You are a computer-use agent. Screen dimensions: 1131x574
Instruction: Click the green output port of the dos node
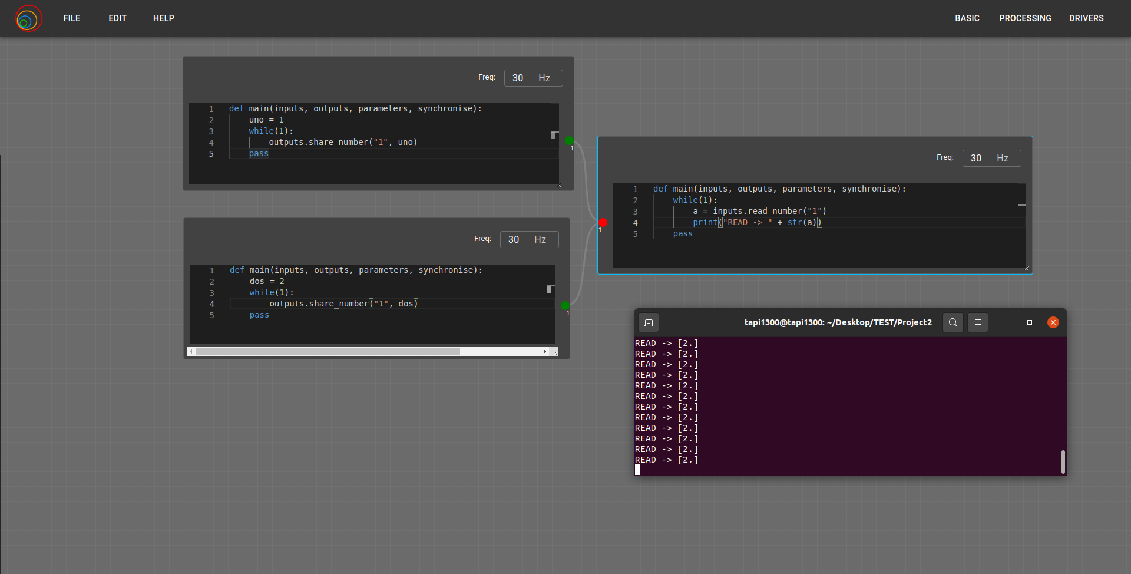coord(565,305)
